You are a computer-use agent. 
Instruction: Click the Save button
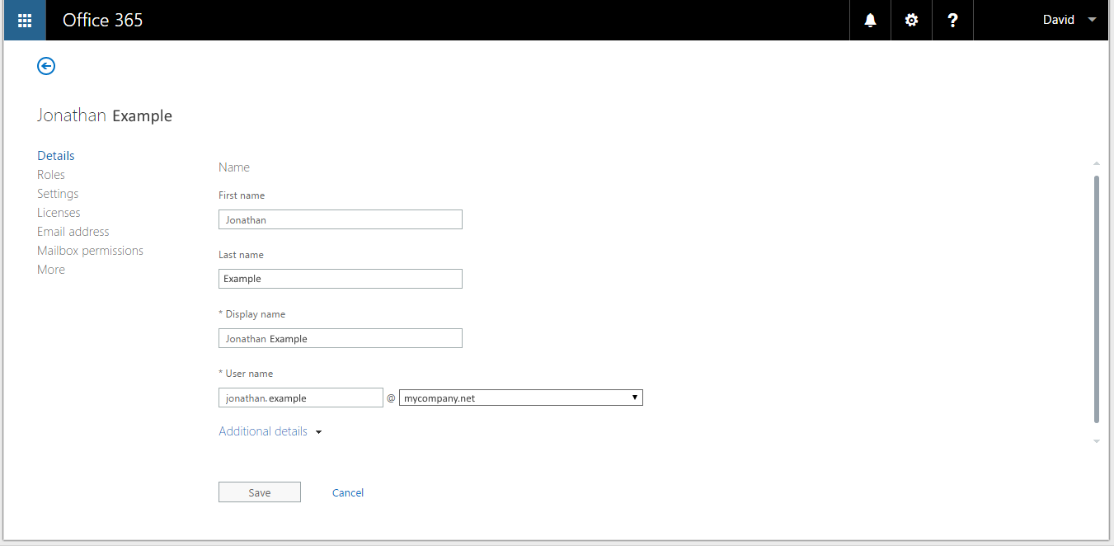pyautogui.click(x=259, y=492)
